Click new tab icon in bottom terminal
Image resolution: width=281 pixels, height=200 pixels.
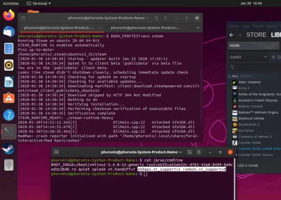tap(56, 152)
